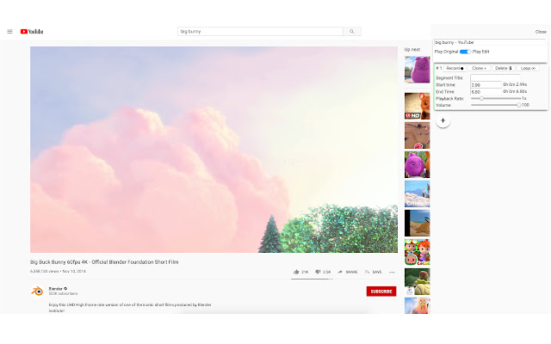Dislike the video with thumbs-down icon
Screen dimensions: 551x344
tap(323, 272)
